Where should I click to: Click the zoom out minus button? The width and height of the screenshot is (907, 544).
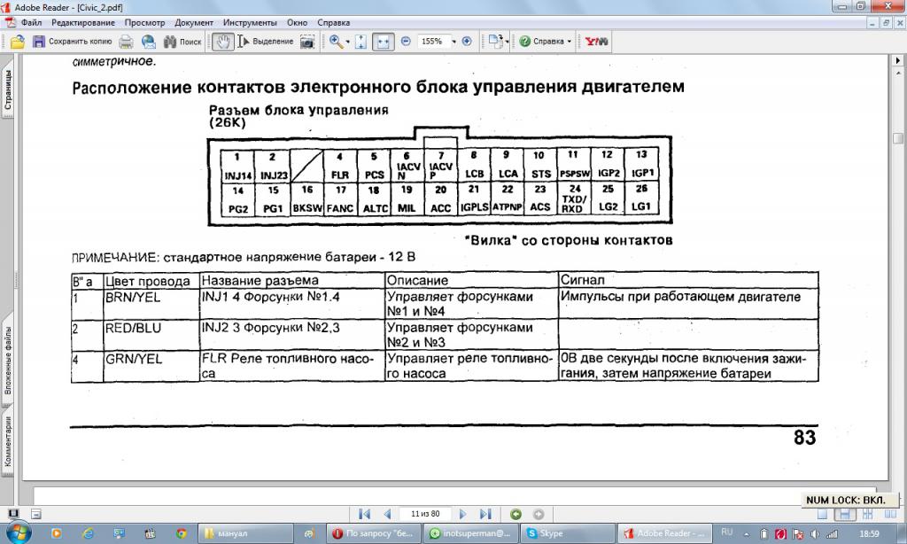click(x=406, y=42)
